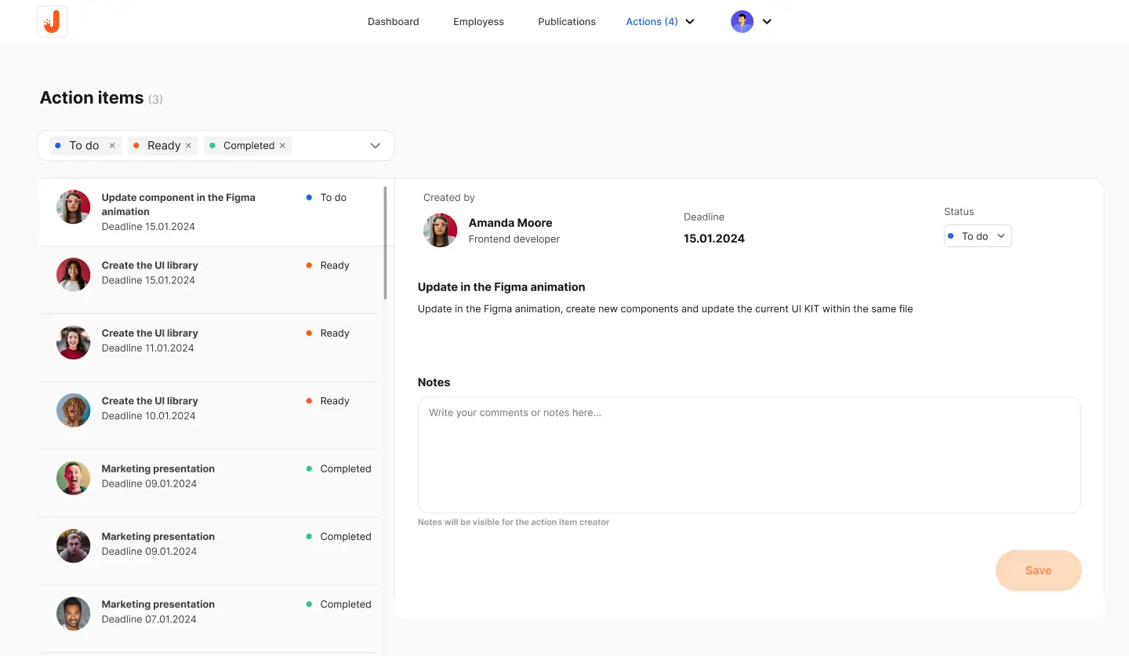Click the orange J logo icon

click(52, 21)
